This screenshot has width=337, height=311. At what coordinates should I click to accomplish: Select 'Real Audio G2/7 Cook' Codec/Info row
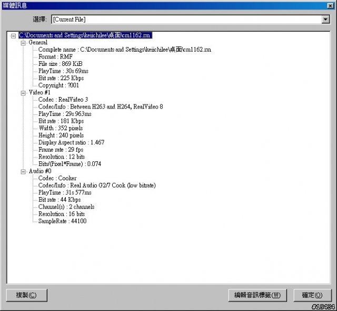97,186
